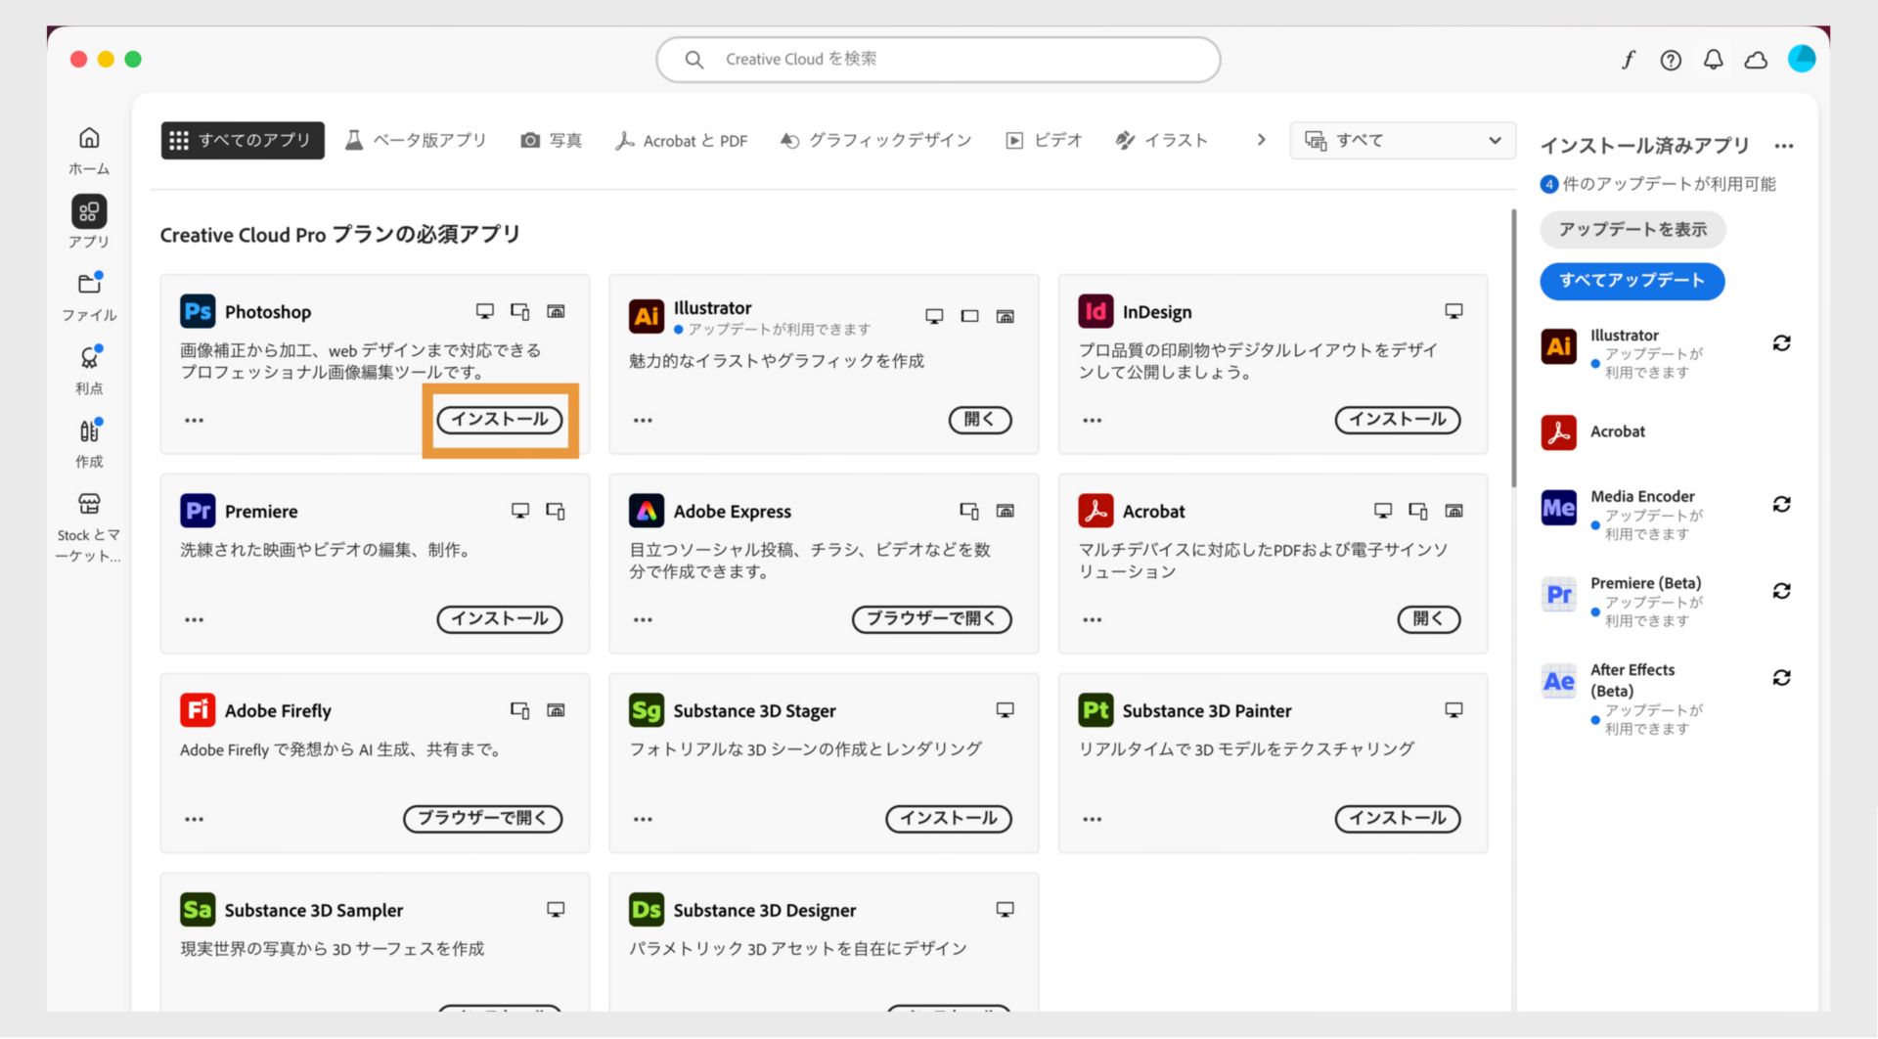Switch to ベータ版アプリ tab

(x=416, y=141)
